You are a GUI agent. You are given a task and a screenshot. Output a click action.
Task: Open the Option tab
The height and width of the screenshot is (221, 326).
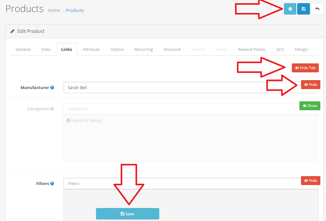tap(117, 50)
